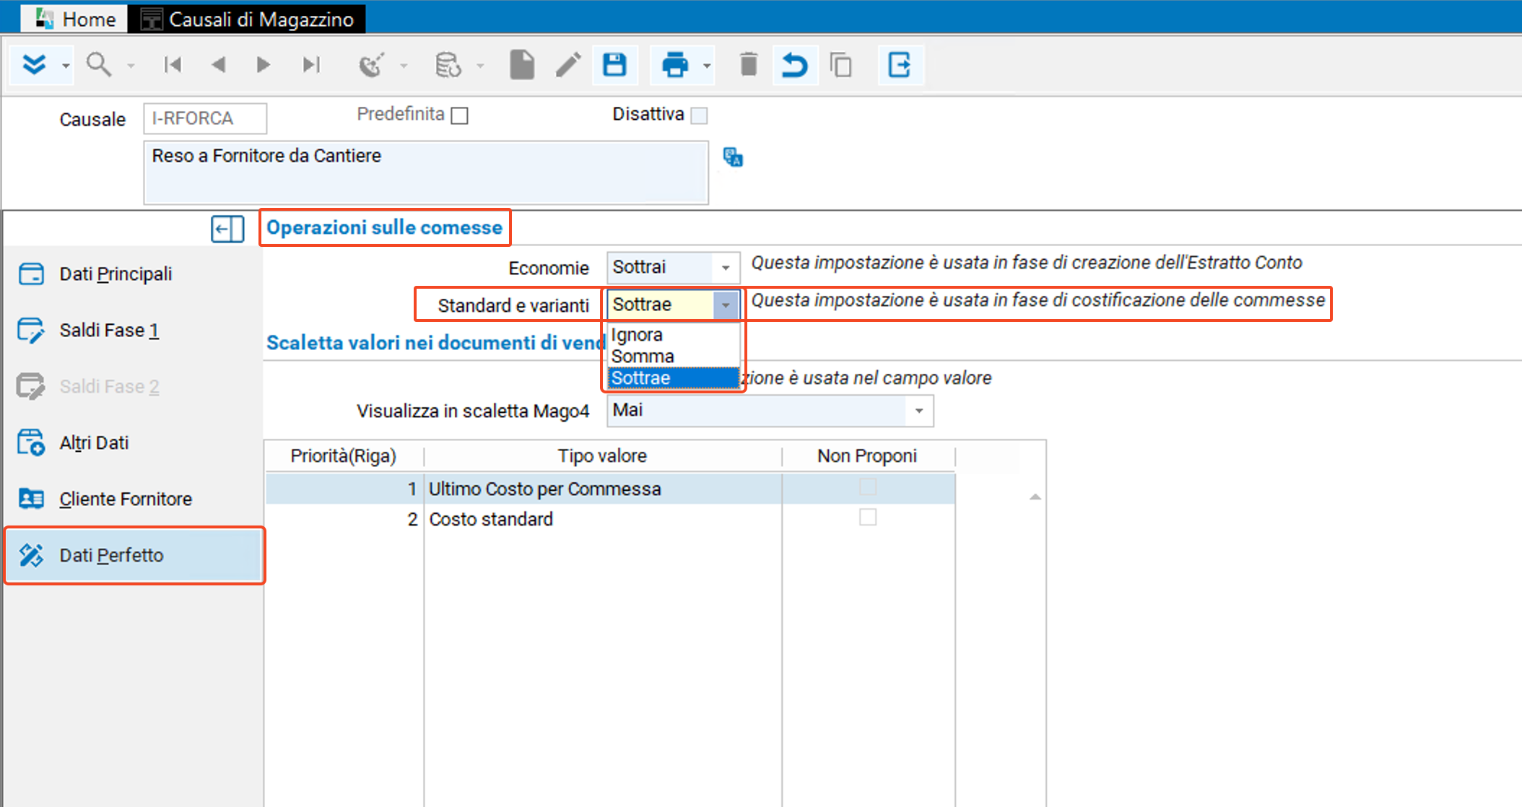This screenshot has width=1522, height=807.
Task: Open Visualizza in scaletta Mago4 dropdown
Action: tap(918, 411)
